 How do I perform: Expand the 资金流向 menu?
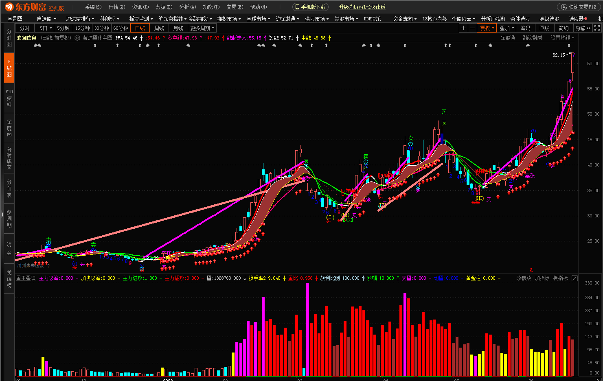(x=405, y=19)
